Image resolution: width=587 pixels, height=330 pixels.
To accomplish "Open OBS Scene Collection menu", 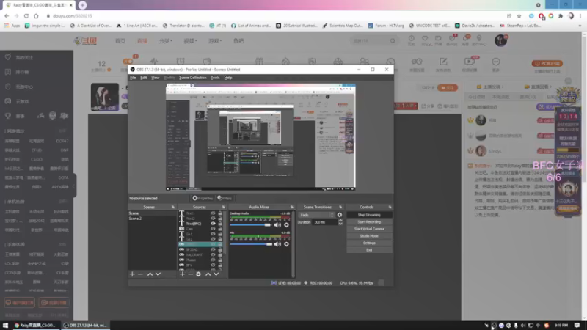I will click(192, 78).
